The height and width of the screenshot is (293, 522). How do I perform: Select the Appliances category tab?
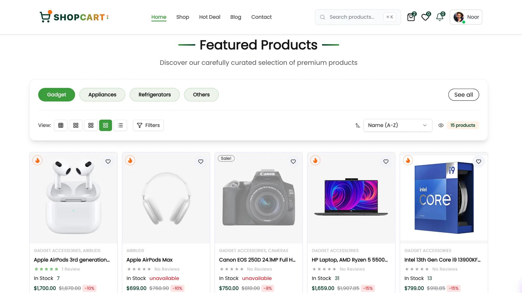(x=102, y=95)
